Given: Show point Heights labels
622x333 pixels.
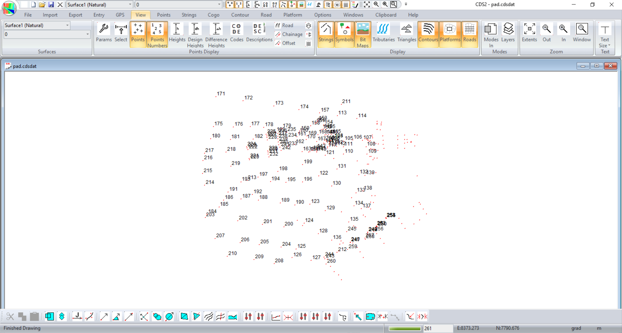Looking at the screenshot, I should 177,32.
